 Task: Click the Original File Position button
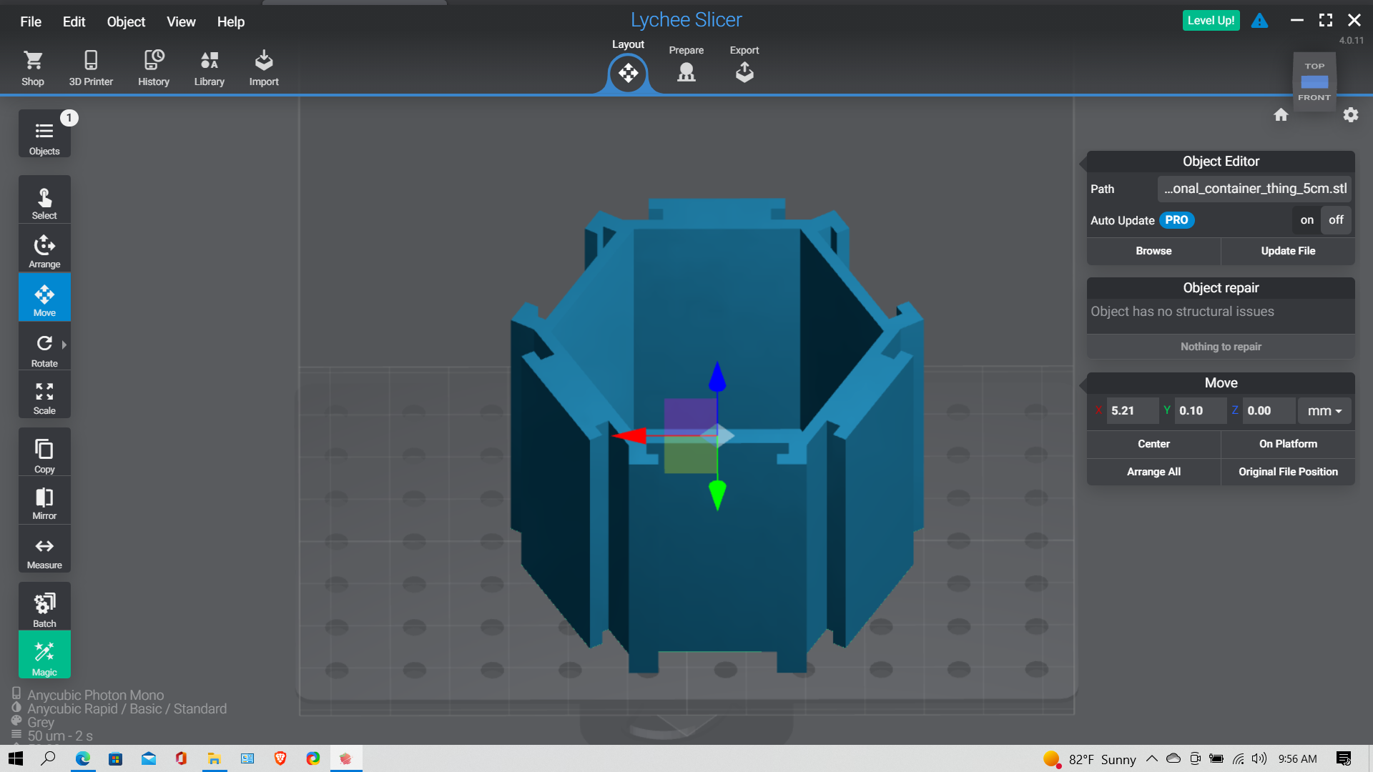1288,472
